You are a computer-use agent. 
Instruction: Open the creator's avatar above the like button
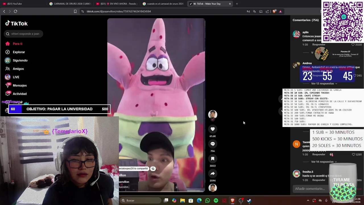click(x=212, y=114)
